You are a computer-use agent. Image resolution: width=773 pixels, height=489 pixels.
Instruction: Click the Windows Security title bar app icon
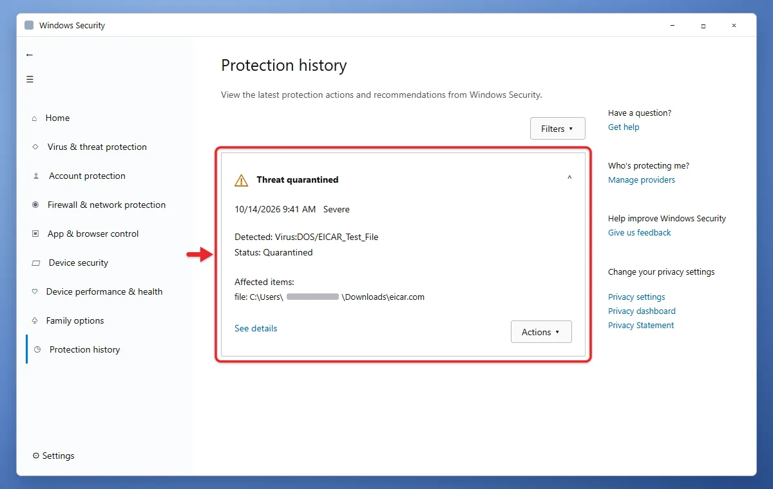pos(29,26)
